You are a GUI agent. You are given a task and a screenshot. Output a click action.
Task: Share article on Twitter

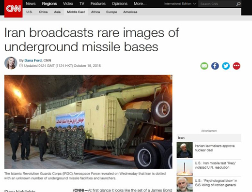[226, 66]
